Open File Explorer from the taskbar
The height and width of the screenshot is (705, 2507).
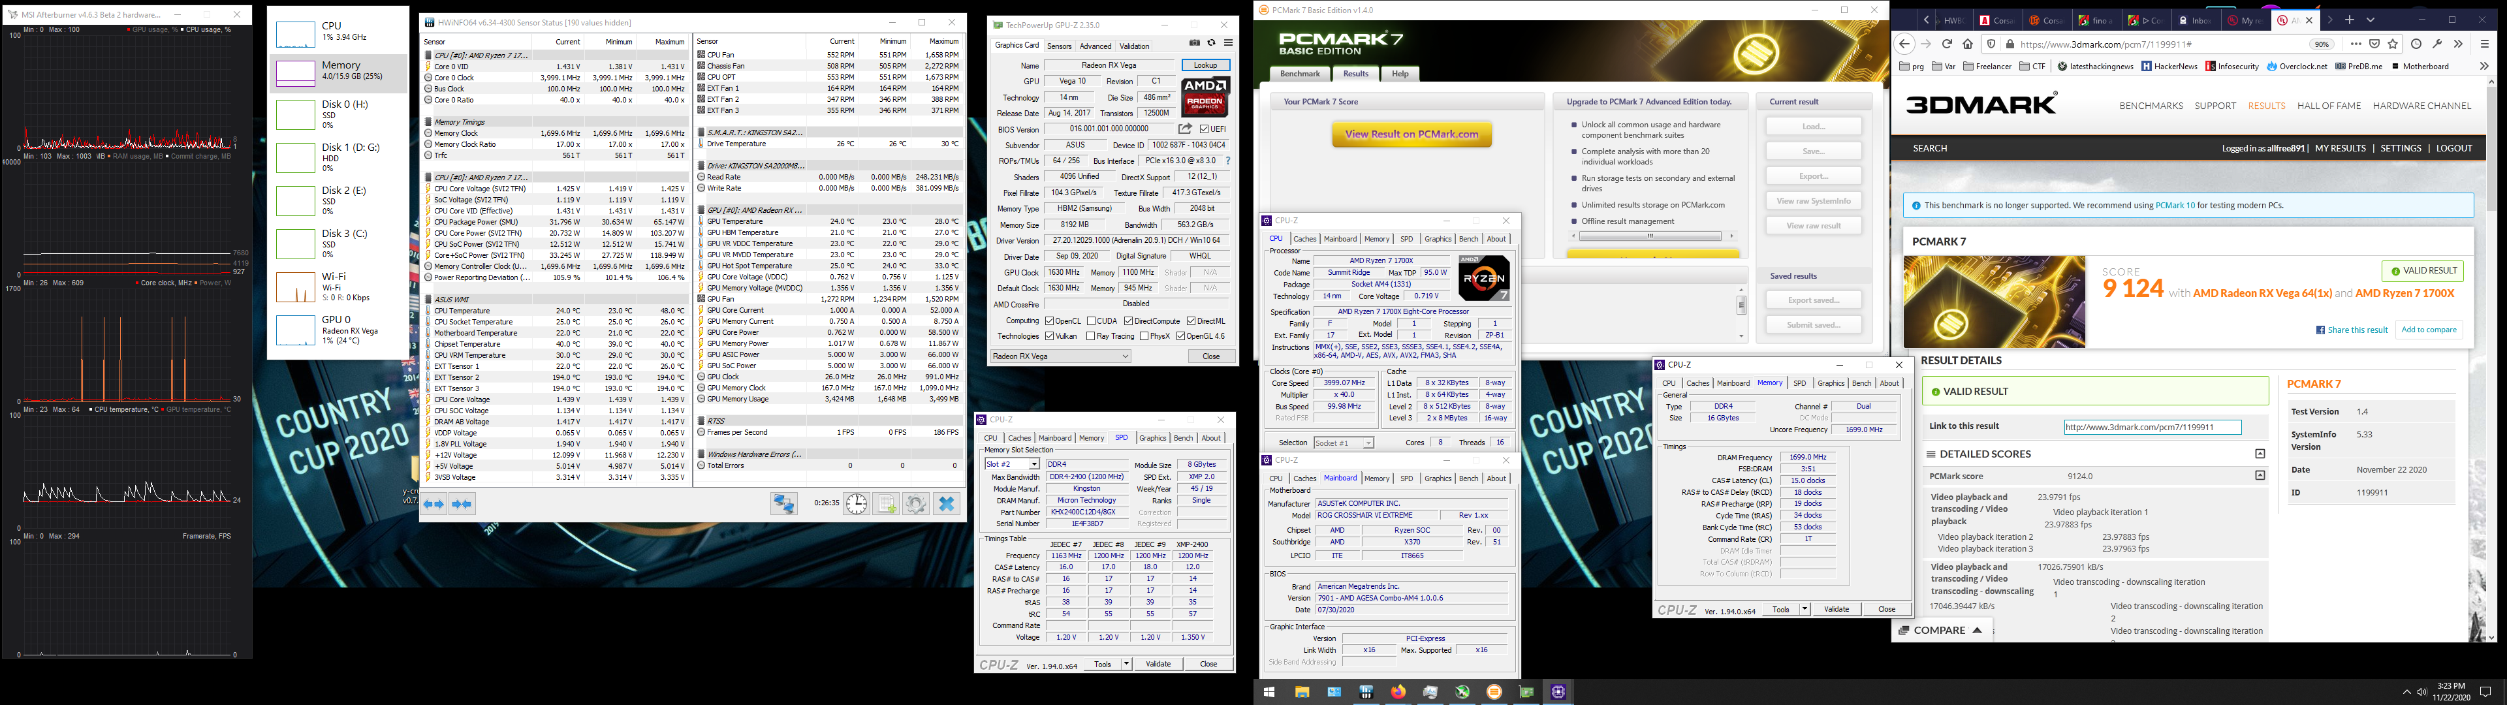pos(1301,693)
